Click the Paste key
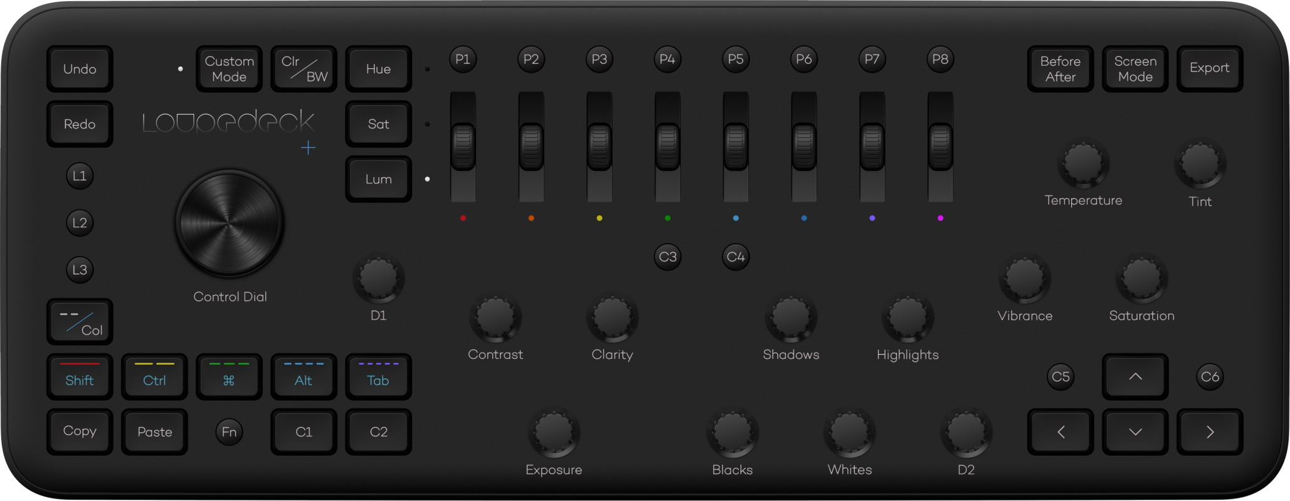This screenshot has height=501, width=1290. click(x=154, y=432)
